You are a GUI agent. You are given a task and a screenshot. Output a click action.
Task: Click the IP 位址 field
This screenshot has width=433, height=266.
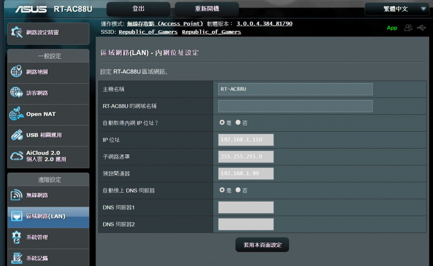pos(246,140)
